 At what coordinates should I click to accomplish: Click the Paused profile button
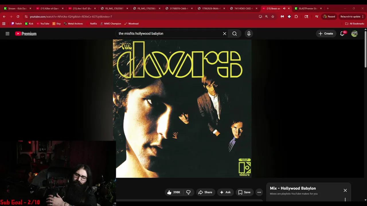point(329,17)
